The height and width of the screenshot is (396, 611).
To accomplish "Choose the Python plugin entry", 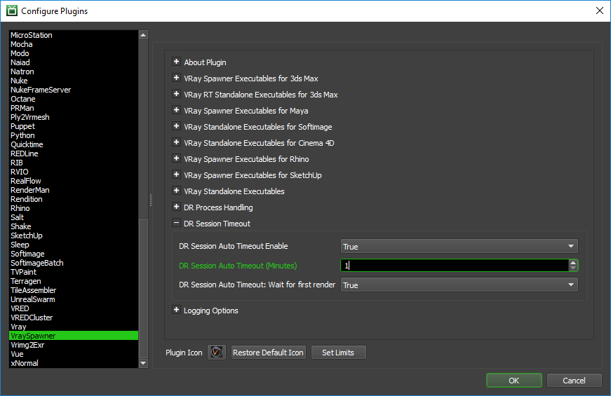I will [x=22, y=135].
